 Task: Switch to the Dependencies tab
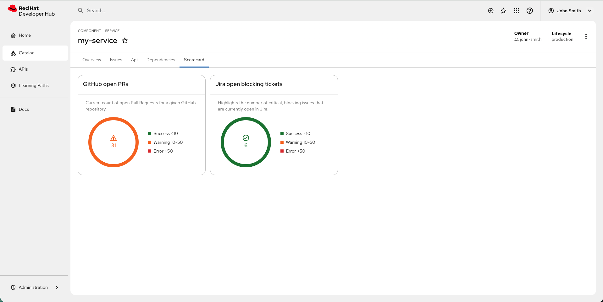pyautogui.click(x=160, y=60)
